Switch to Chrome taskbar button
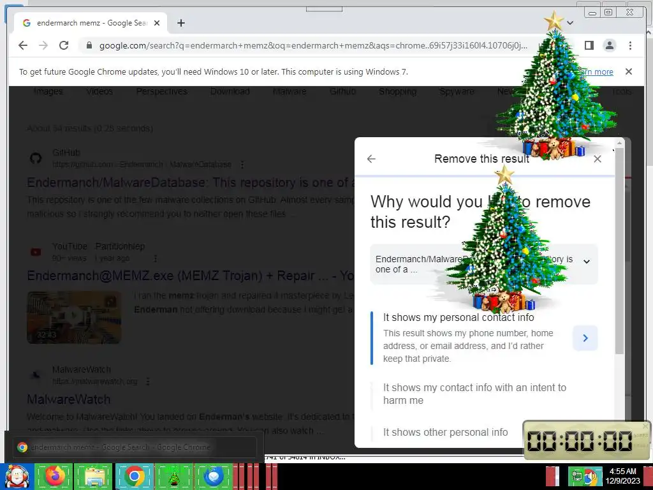This screenshot has width=653, height=490. click(x=134, y=477)
